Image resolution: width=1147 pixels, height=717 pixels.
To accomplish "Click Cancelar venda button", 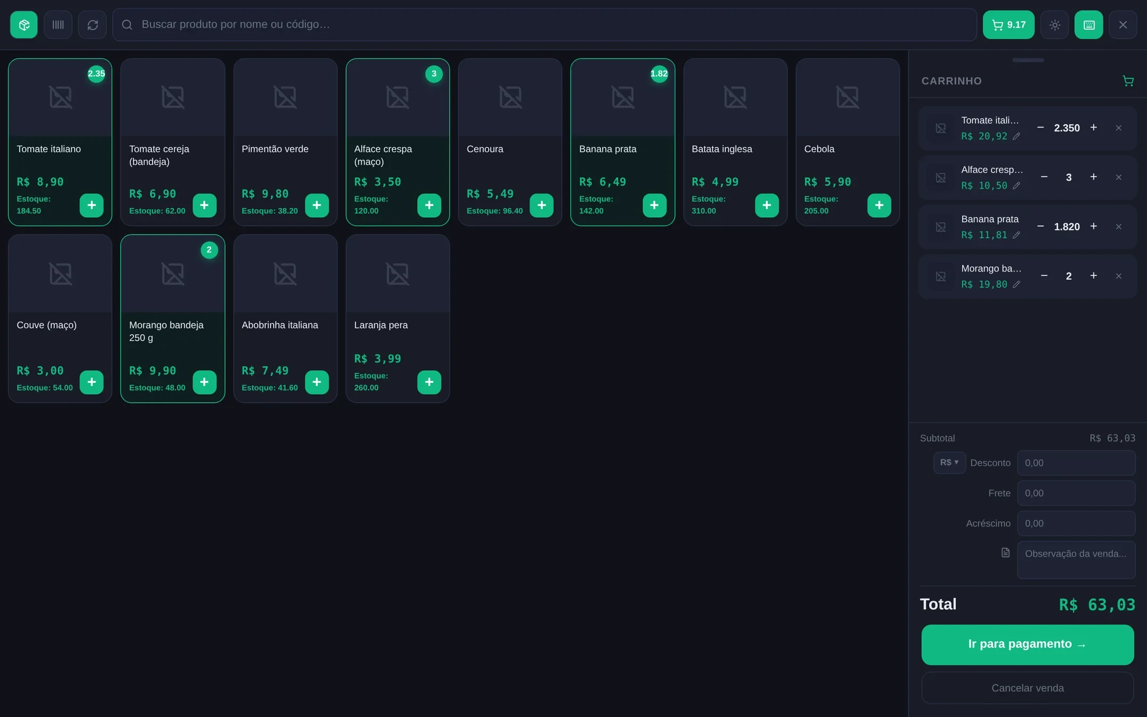I will tap(1028, 688).
